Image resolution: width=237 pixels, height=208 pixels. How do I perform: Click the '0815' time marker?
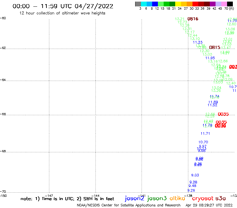click(215, 47)
